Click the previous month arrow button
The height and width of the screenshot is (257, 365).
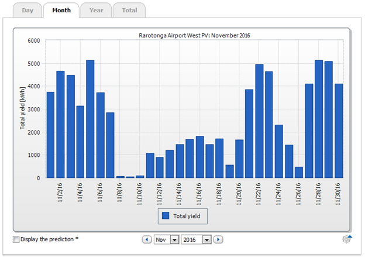point(147,239)
